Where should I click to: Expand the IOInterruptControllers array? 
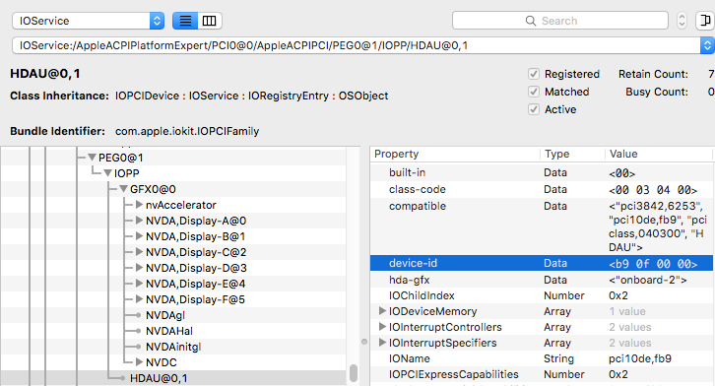click(382, 327)
